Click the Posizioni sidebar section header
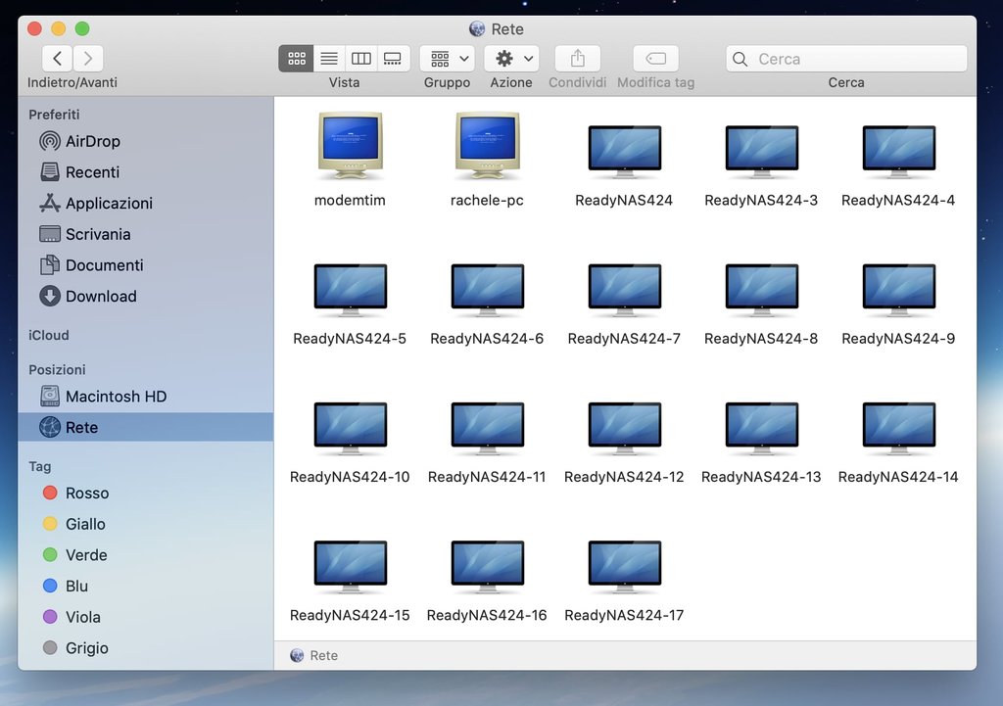1003x706 pixels. point(56,369)
